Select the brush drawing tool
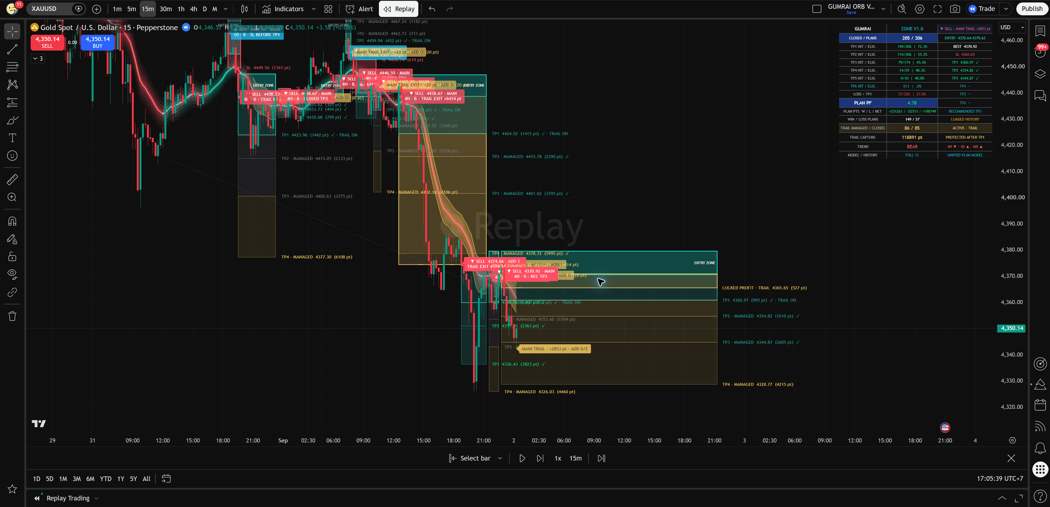The height and width of the screenshot is (507, 1050). point(12,120)
